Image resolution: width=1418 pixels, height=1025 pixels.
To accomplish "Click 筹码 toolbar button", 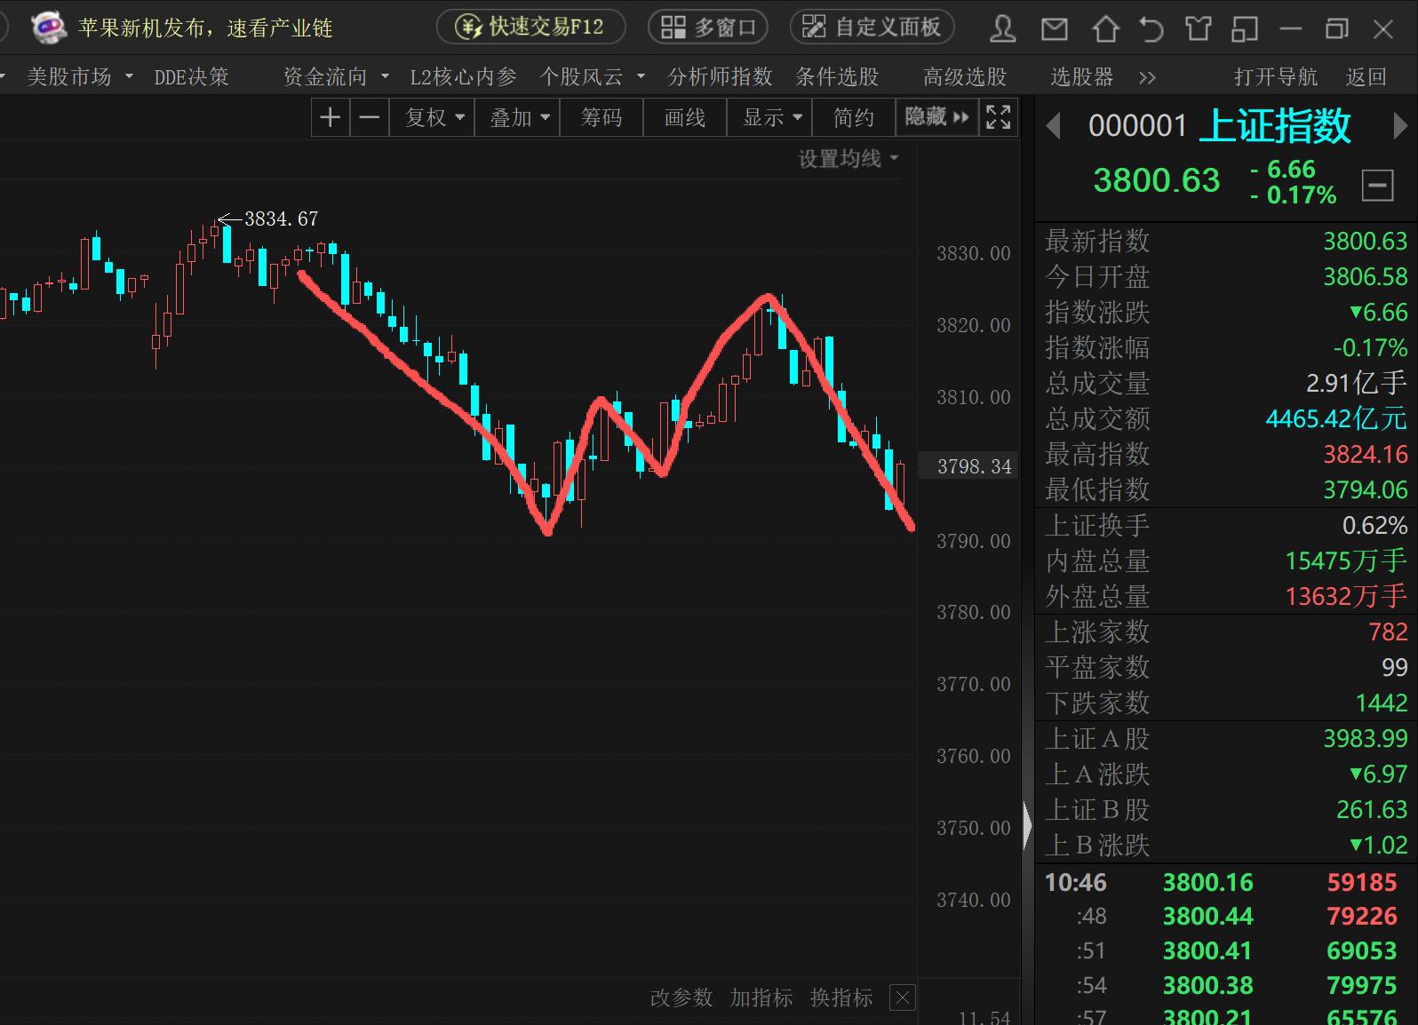I will pyautogui.click(x=601, y=117).
